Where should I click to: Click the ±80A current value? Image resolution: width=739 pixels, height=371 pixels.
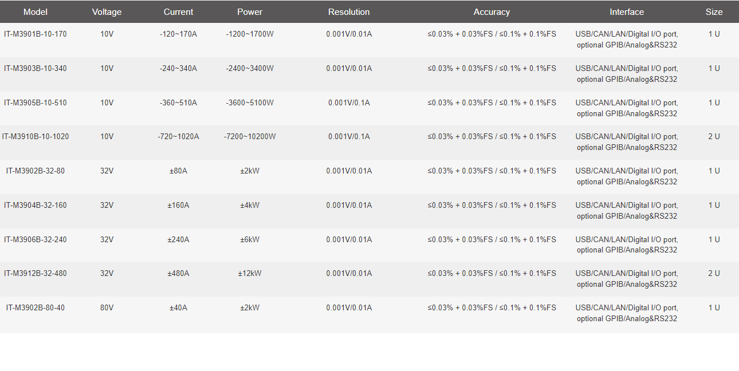click(178, 171)
